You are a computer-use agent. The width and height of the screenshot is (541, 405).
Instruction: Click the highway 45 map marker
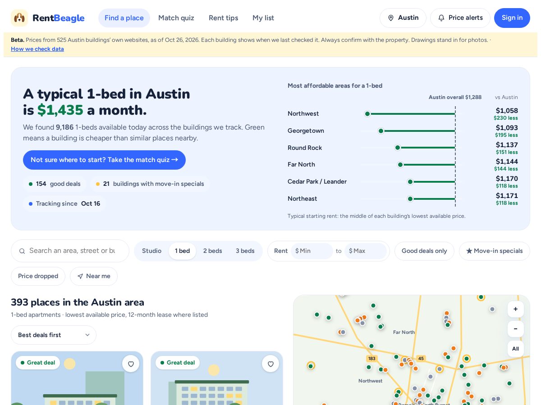(x=421, y=359)
